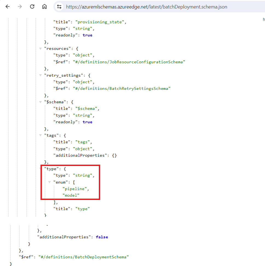265x266 pixels.
Task: Collapse the "tags" object node
Action: point(40,135)
